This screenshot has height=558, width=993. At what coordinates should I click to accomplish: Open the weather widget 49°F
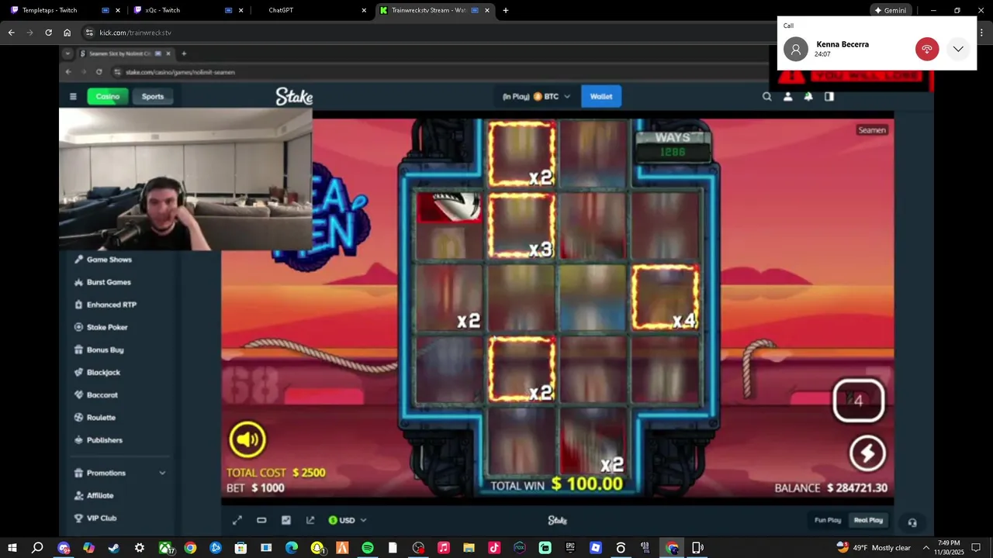click(x=873, y=548)
